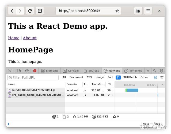Show the red error indicator details
Image resolution: width=171 pixels, height=134 pixels.
coord(35,71)
